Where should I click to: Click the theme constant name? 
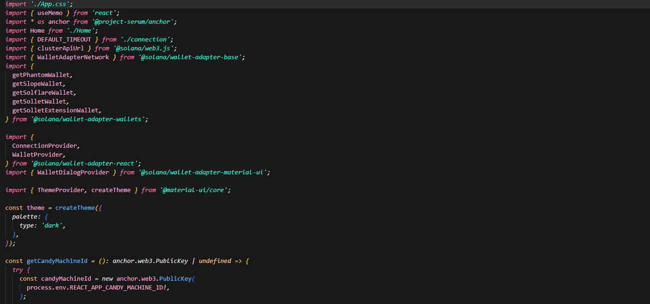(36, 208)
